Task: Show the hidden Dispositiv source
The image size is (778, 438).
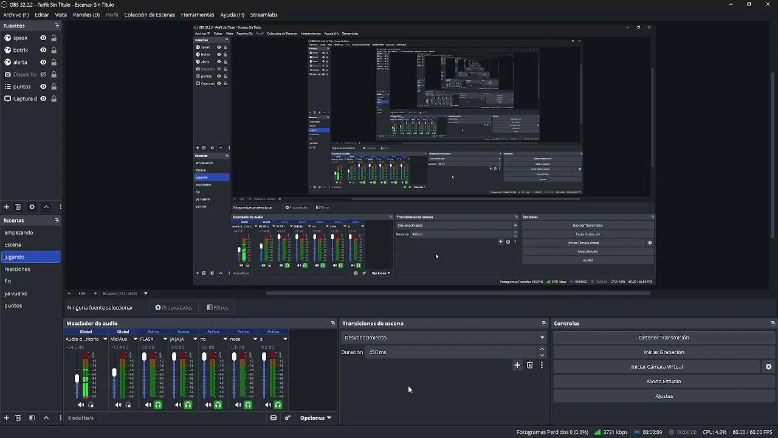Action: point(43,74)
